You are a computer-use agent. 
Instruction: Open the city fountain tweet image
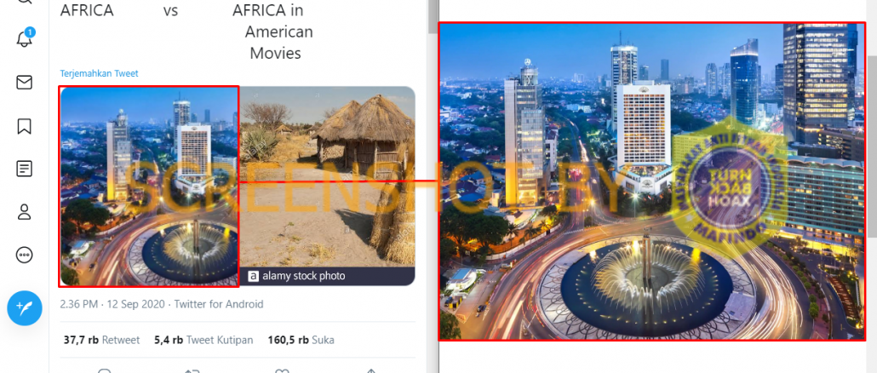(x=149, y=186)
